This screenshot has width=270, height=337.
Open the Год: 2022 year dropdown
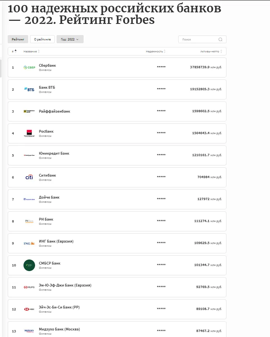pyautogui.click(x=70, y=39)
